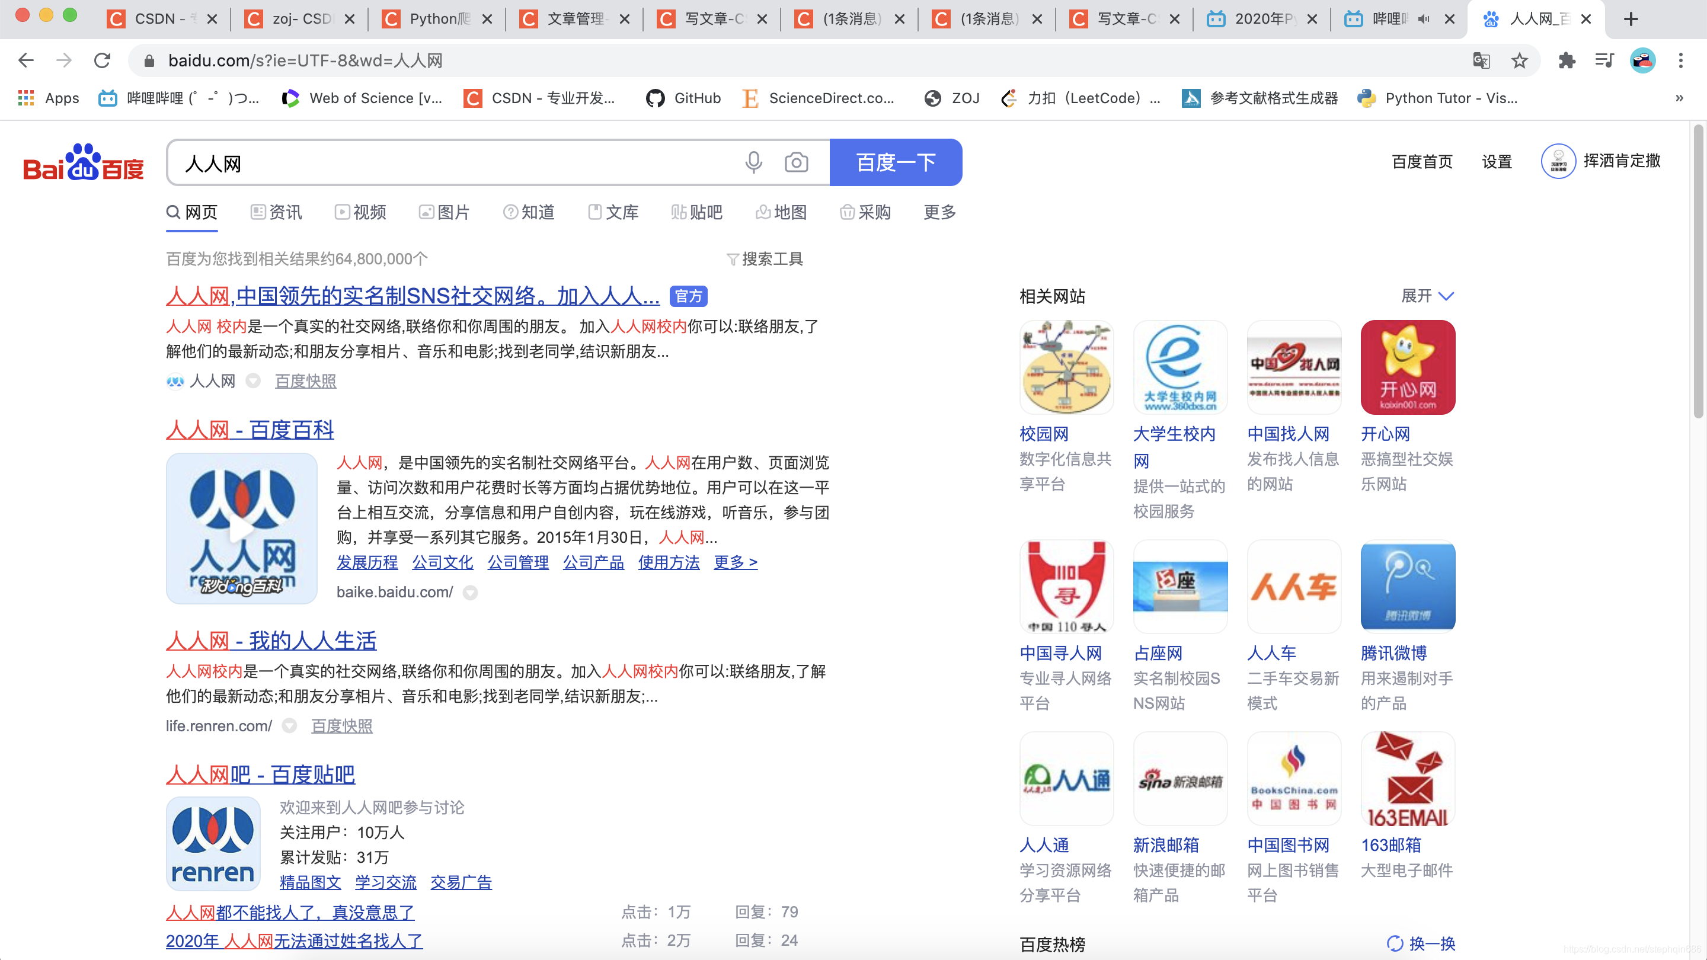Screen dimensions: 1707x960
Task: Open dropdown arrow beside baike.baidu.com/
Action: point(470,593)
